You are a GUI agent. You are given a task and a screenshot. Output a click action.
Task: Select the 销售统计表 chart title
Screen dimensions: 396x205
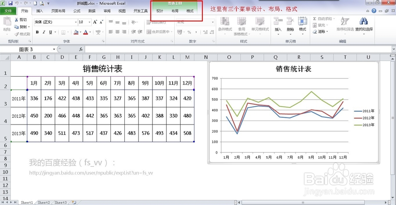(293, 69)
